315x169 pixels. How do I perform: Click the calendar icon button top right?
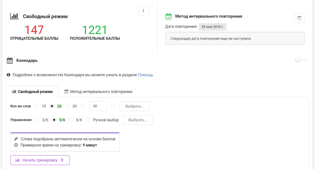pyautogui.click(x=299, y=18)
